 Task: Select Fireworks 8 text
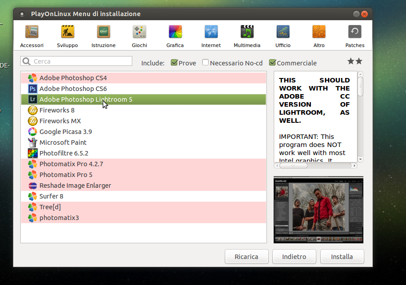pos(57,110)
